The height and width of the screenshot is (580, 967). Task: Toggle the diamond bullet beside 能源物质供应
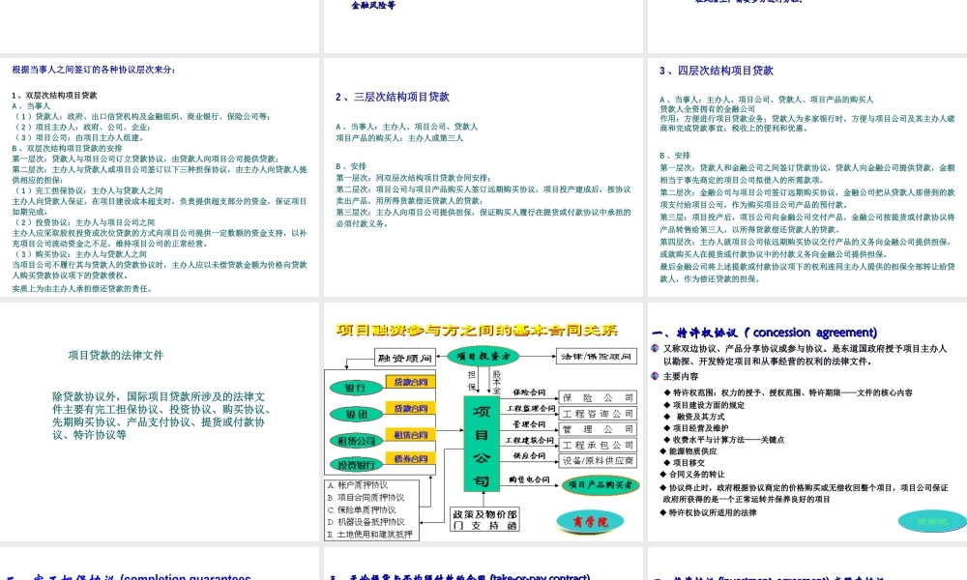tap(662, 452)
